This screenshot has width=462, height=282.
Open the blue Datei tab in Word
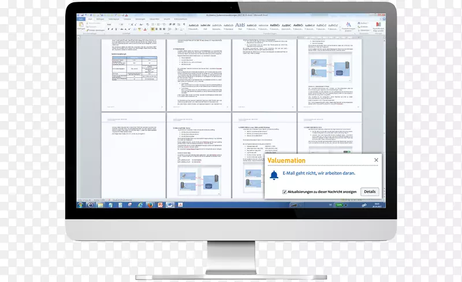80,19
